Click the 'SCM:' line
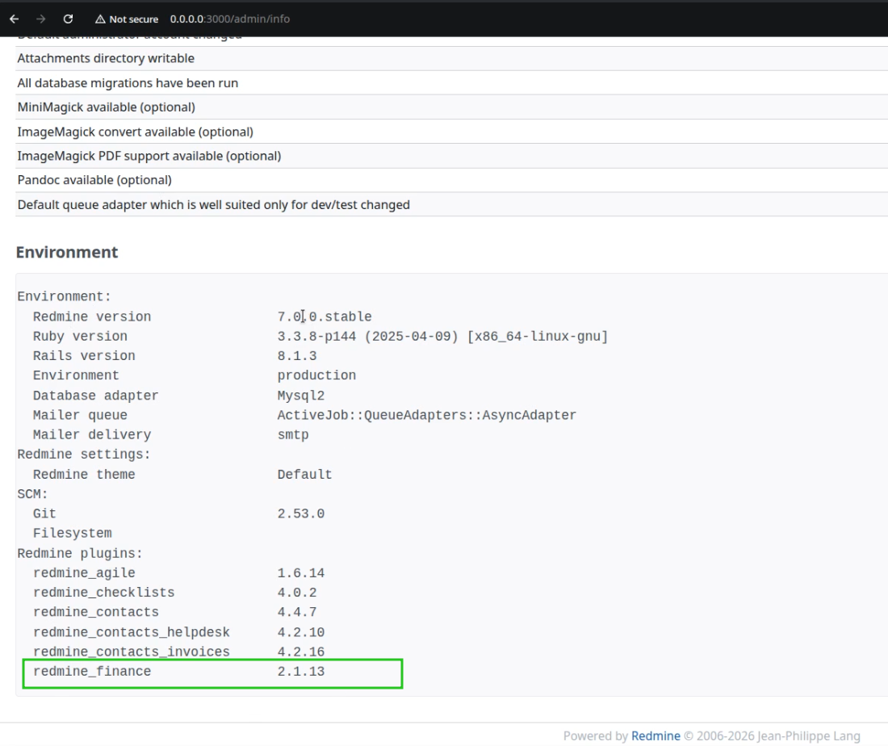 point(32,494)
